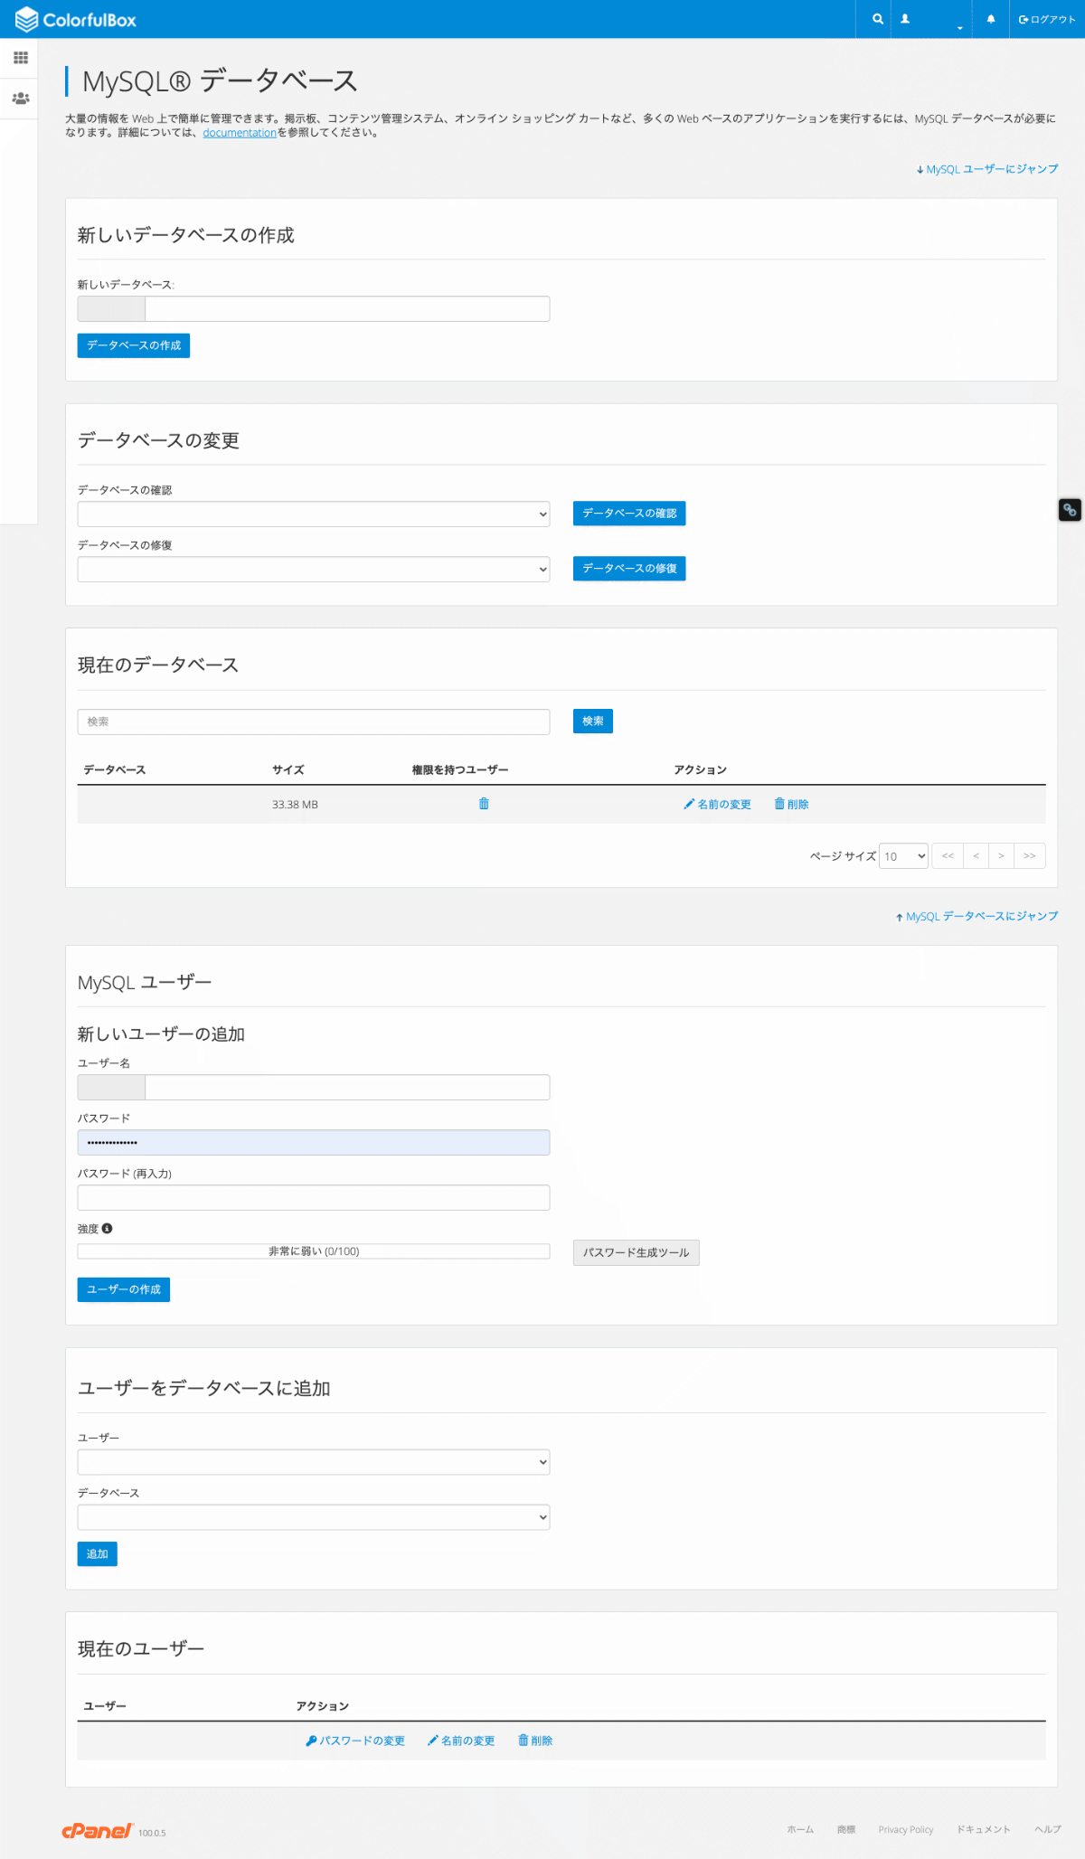Open the documentation link
This screenshot has height=1859, width=1085.
(x=240, y=133)
